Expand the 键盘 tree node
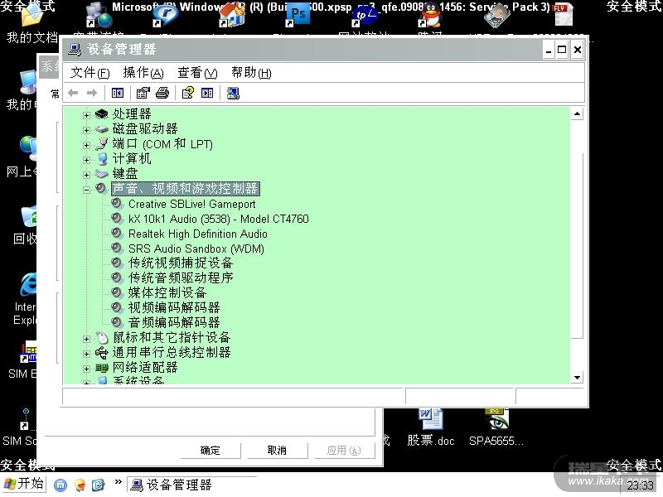This screenshot has width=663, height=497. tap(86, 175)
